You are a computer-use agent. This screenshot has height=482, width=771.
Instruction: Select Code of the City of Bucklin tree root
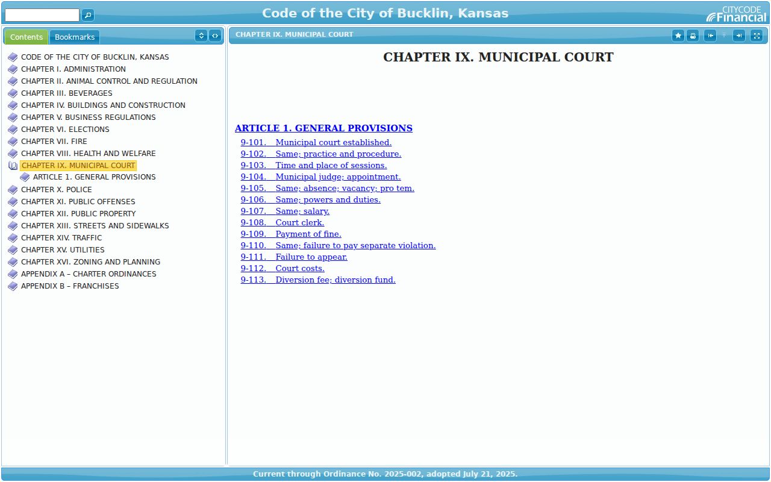pyautogui.click(x=95, y=57)
